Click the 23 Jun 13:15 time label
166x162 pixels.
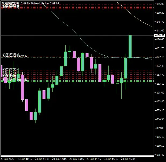click(x=76, y=159)
